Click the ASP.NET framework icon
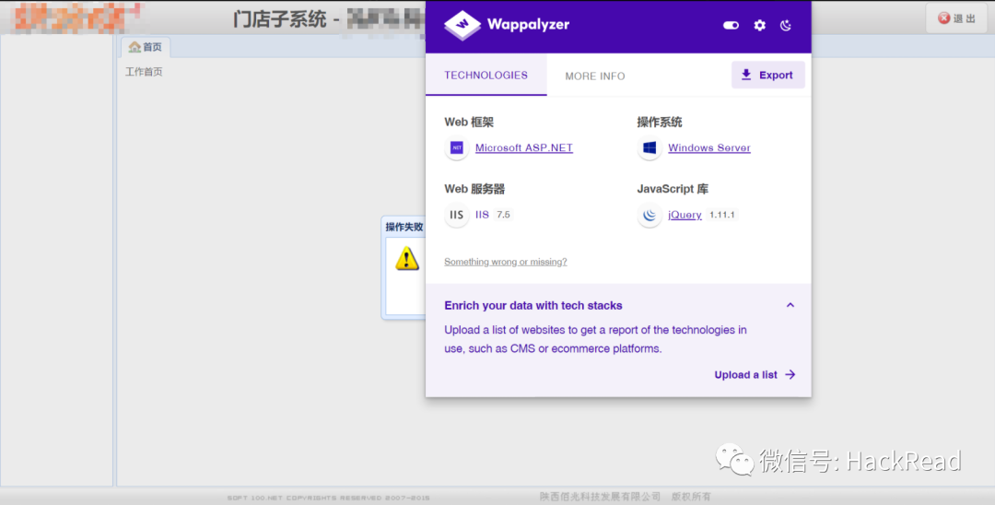Image resolution: width=995 pixels, height=505 pixels. pos(457,147)
